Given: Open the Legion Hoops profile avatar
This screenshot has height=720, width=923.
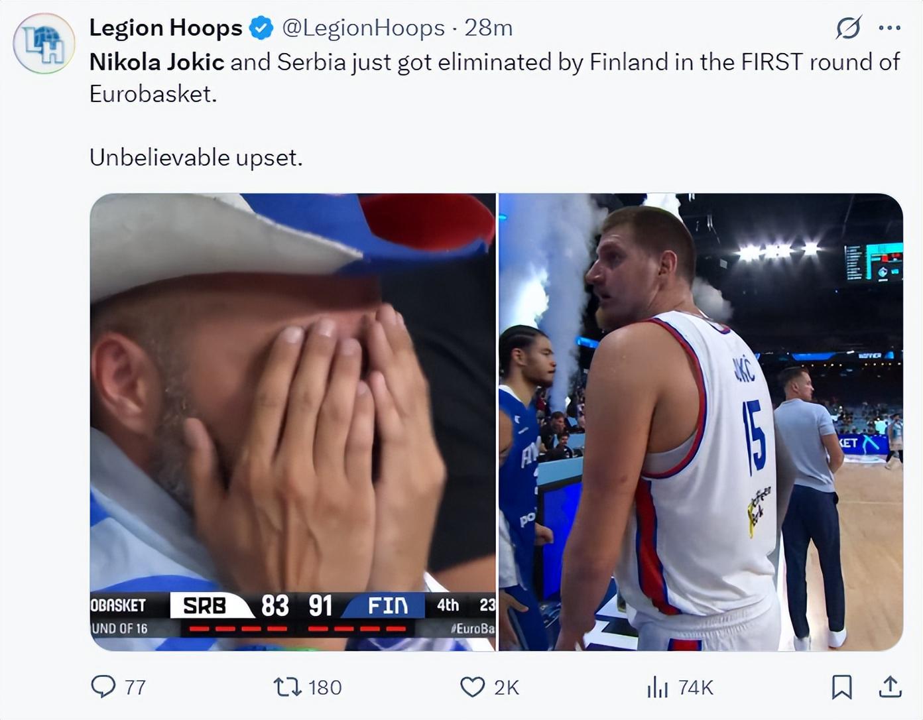Looking at the screenshot, I should click(44, 44).
